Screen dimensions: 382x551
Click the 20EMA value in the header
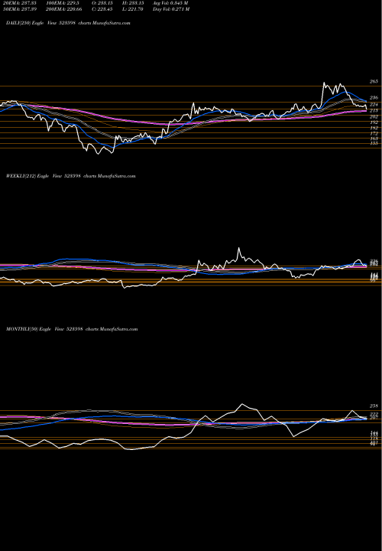[18, 3]
